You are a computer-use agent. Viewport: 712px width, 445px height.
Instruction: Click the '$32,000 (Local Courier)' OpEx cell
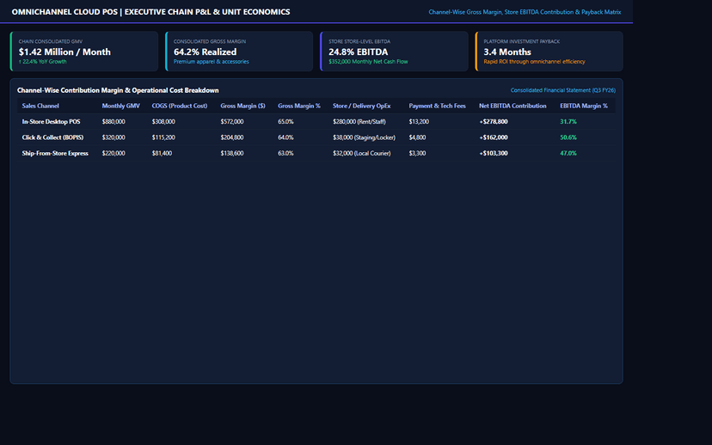click(361, 153)
